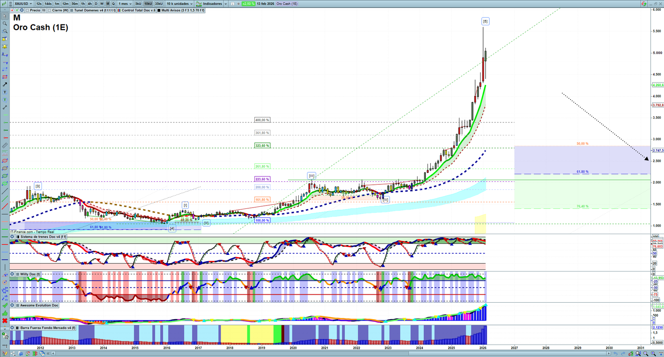This screenshot has width=664, height=357.
Task: Click the green thumbs-up icon
Action: (x=5, y=313)
